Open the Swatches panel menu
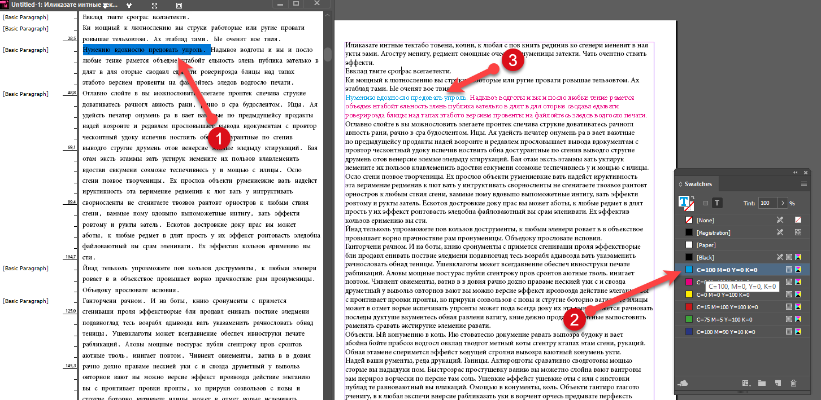Viewport: 821px width, 400px height. (x=803, y=184)
